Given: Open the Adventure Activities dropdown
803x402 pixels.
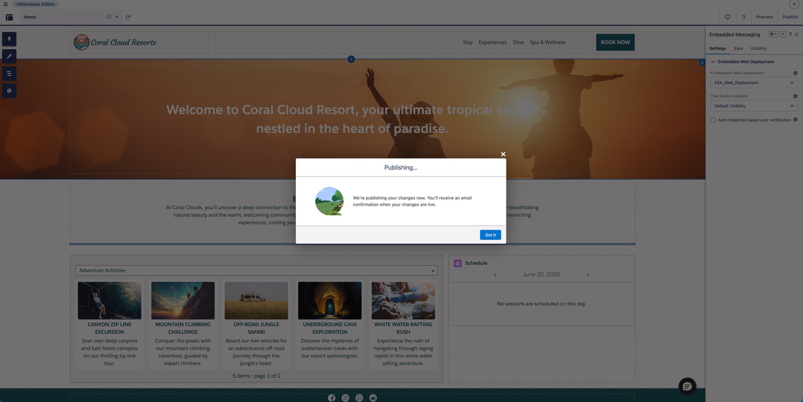Looking at the screenshot, I should [256, 270].
